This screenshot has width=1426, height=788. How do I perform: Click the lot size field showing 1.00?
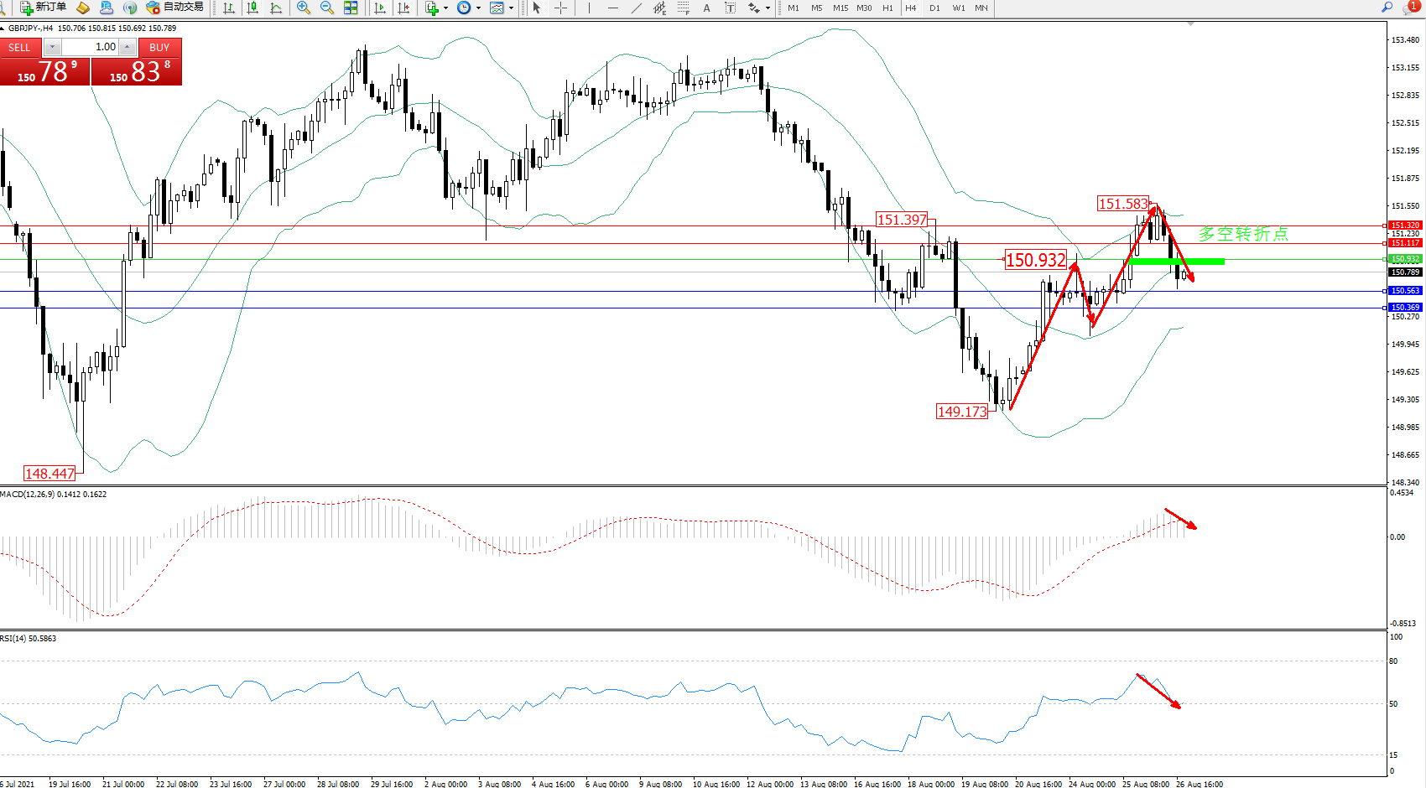point(91,48)
